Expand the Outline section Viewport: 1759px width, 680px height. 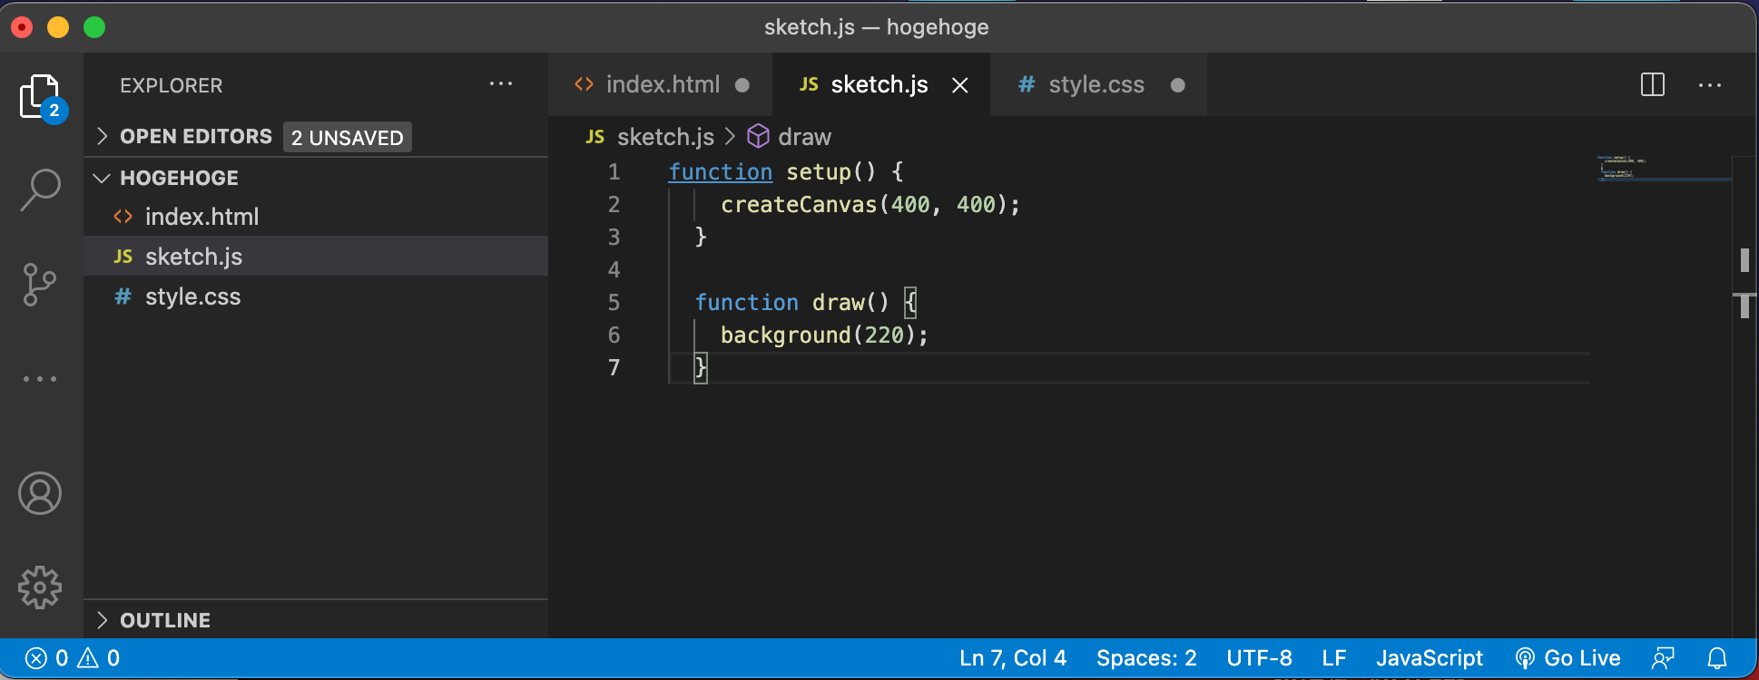164,620
